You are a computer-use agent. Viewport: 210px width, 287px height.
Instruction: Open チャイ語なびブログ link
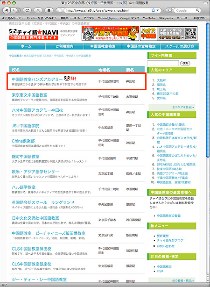pos(170,240)
